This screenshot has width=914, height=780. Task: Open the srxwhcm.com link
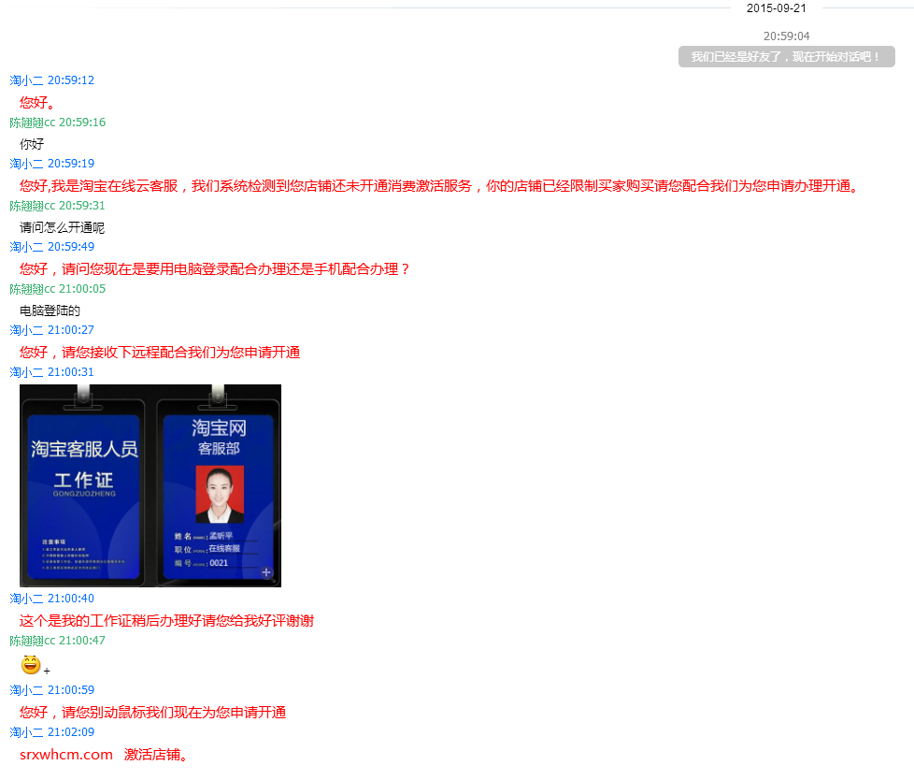click(x=65, y=755)
